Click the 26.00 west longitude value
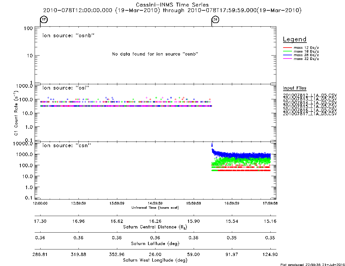 (x=155, y=254)
